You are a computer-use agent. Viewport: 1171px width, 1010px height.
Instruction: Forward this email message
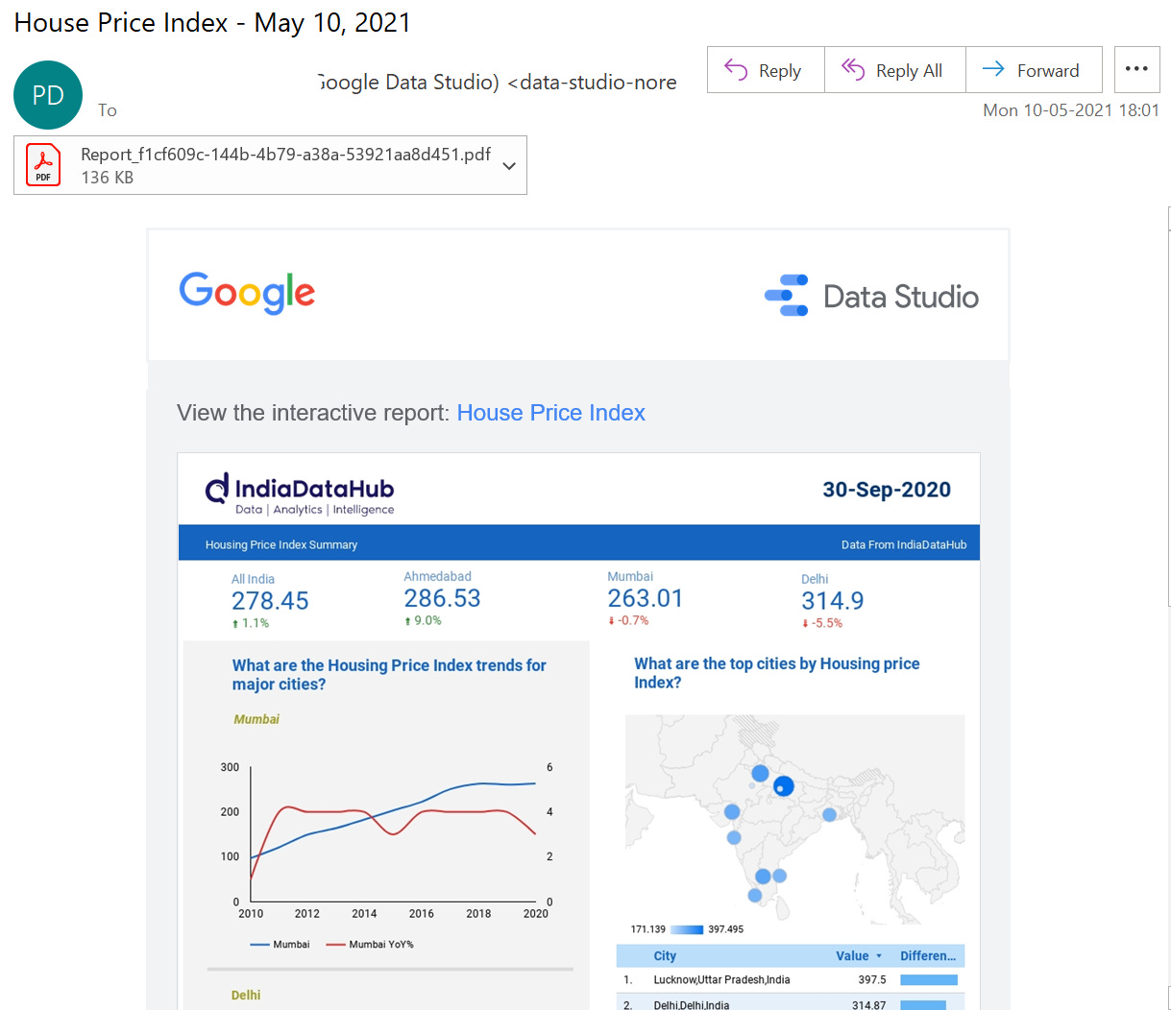[x=1034, y=70]
